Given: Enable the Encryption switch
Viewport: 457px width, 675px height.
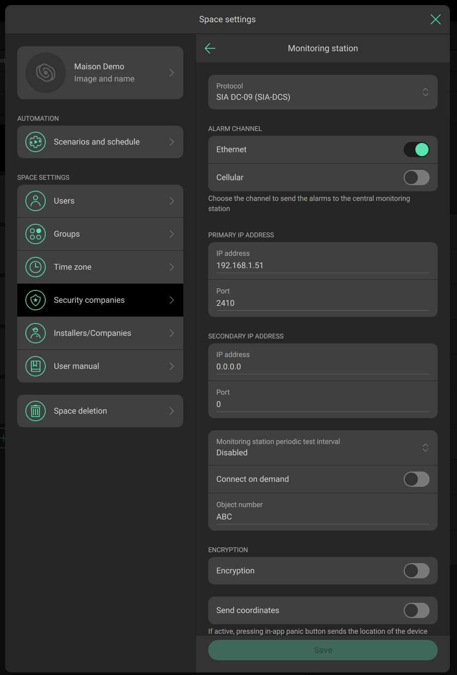Looking at the screenshot, I should click(x=416, y=571).
